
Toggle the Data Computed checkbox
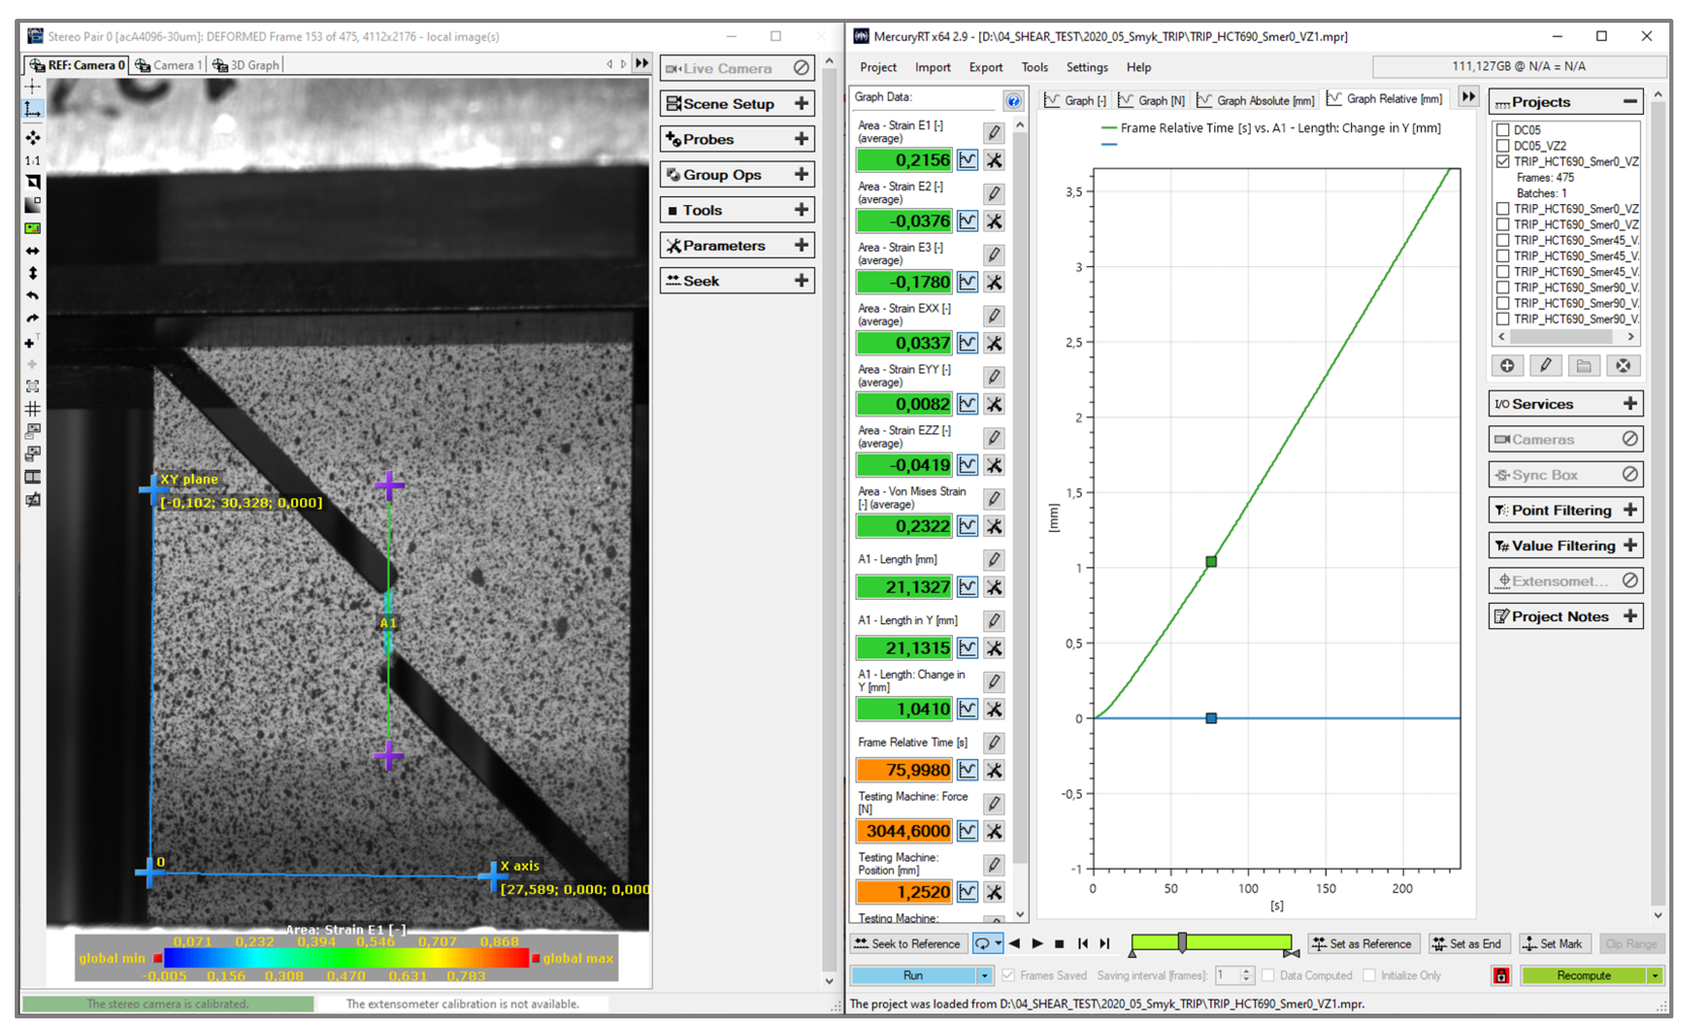tap(1268, 976)
